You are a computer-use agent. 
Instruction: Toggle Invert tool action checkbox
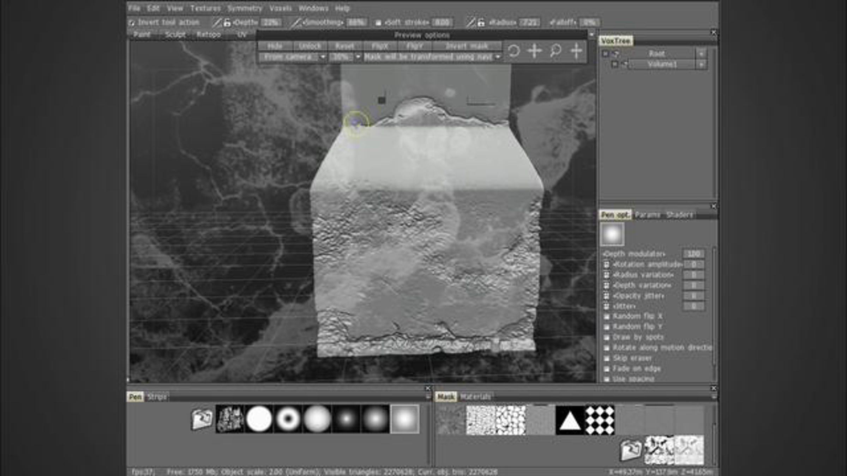coord(132,23)
